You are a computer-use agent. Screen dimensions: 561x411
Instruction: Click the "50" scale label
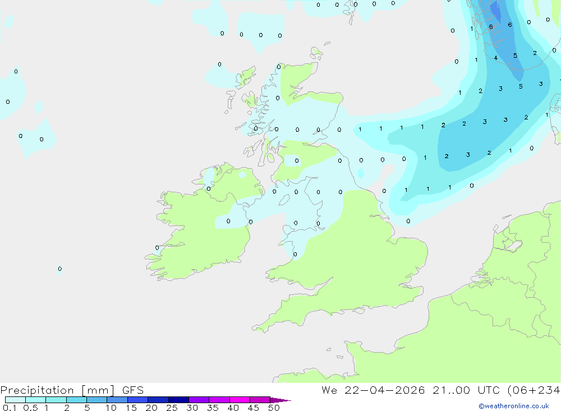(274, 408)
